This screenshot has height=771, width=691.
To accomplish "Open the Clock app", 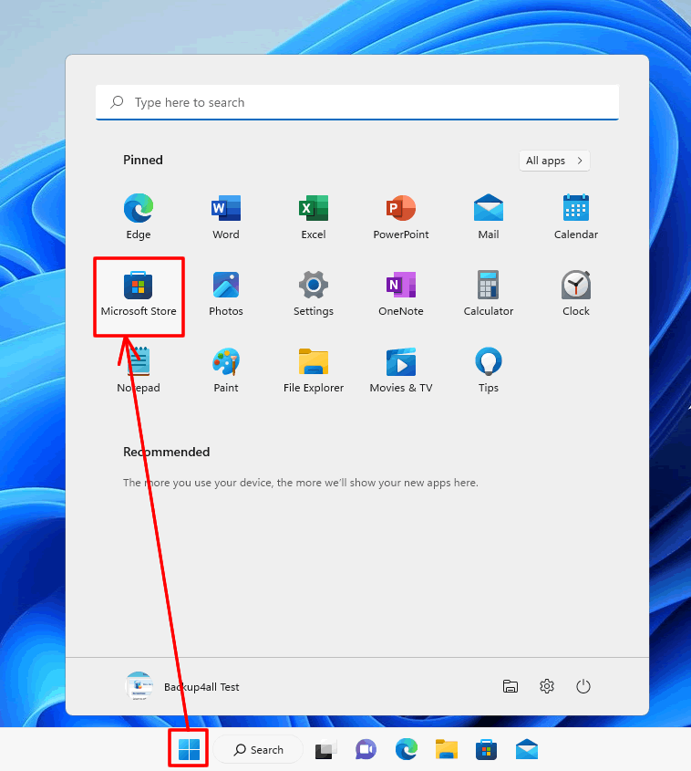I will pos(575,294).
